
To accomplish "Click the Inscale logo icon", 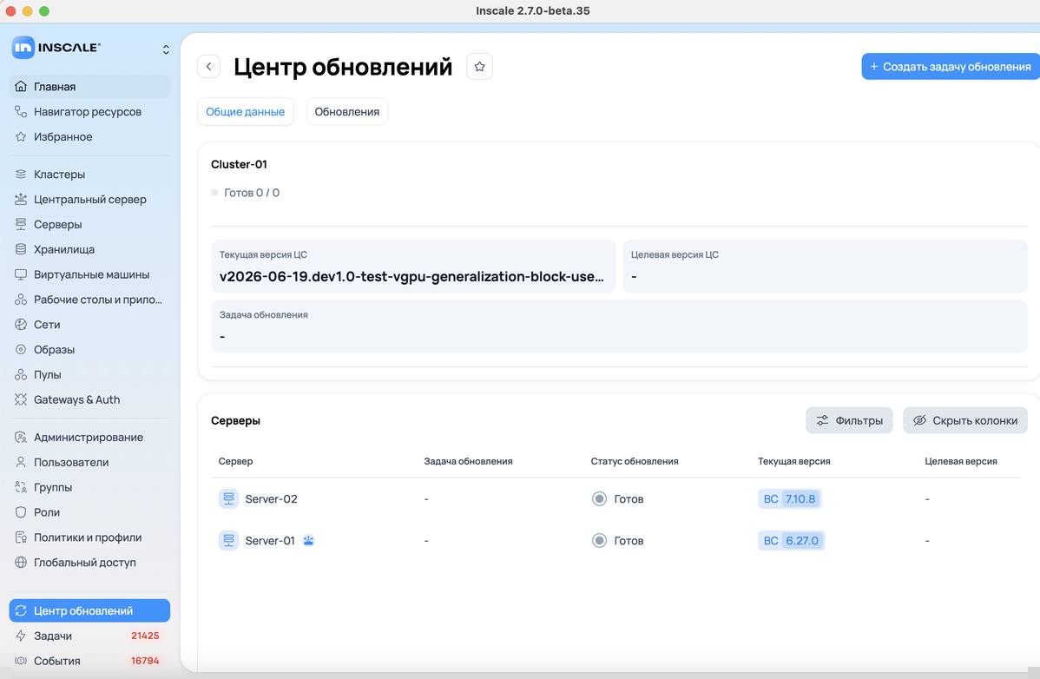I will (23, 48).
